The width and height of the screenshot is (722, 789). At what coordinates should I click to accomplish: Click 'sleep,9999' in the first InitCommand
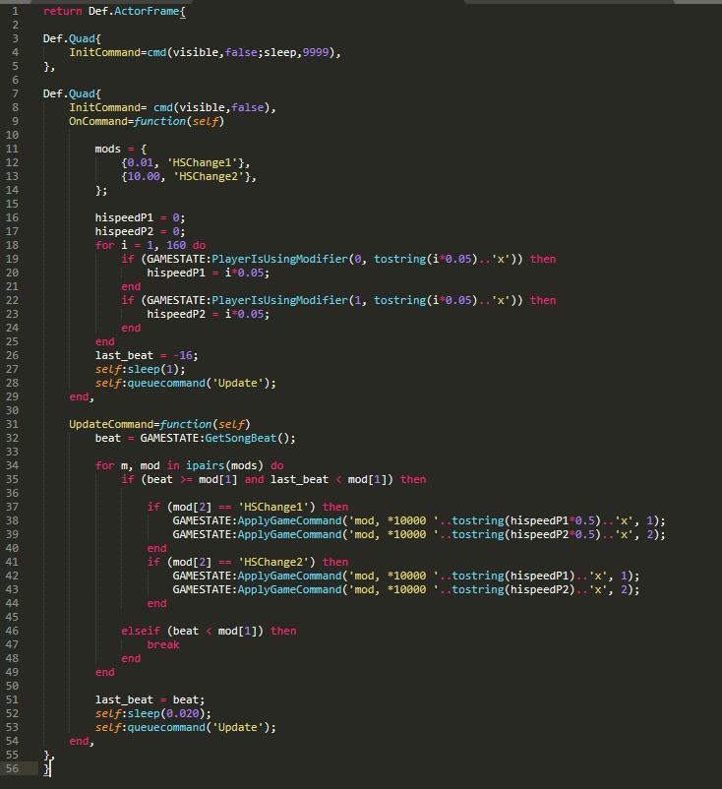pos(296,52)
